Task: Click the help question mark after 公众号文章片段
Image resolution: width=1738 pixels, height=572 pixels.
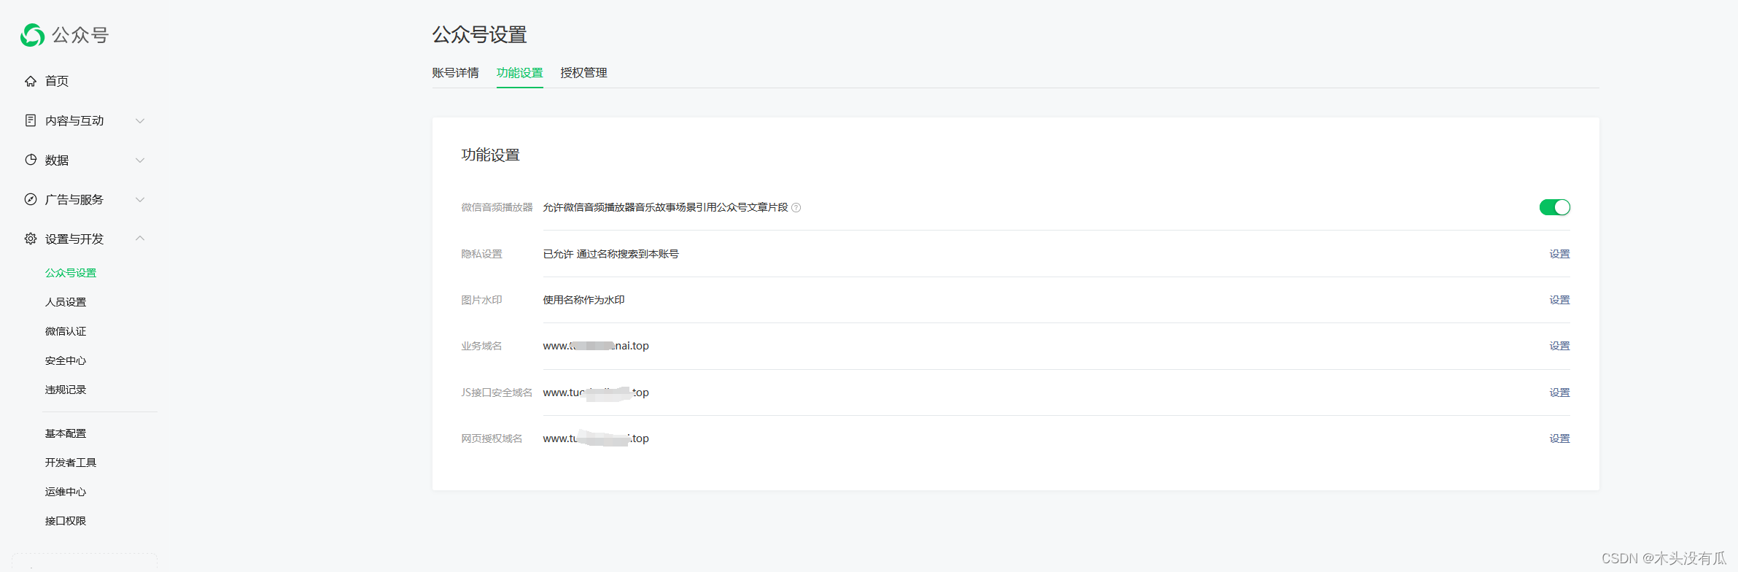Action: click(x=796, y=208)
